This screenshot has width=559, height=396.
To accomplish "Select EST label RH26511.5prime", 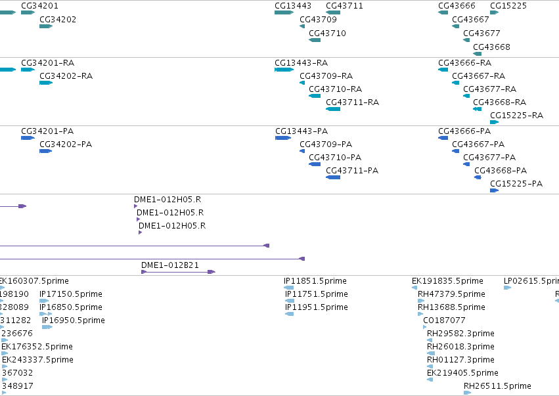I will coord(497,386).
